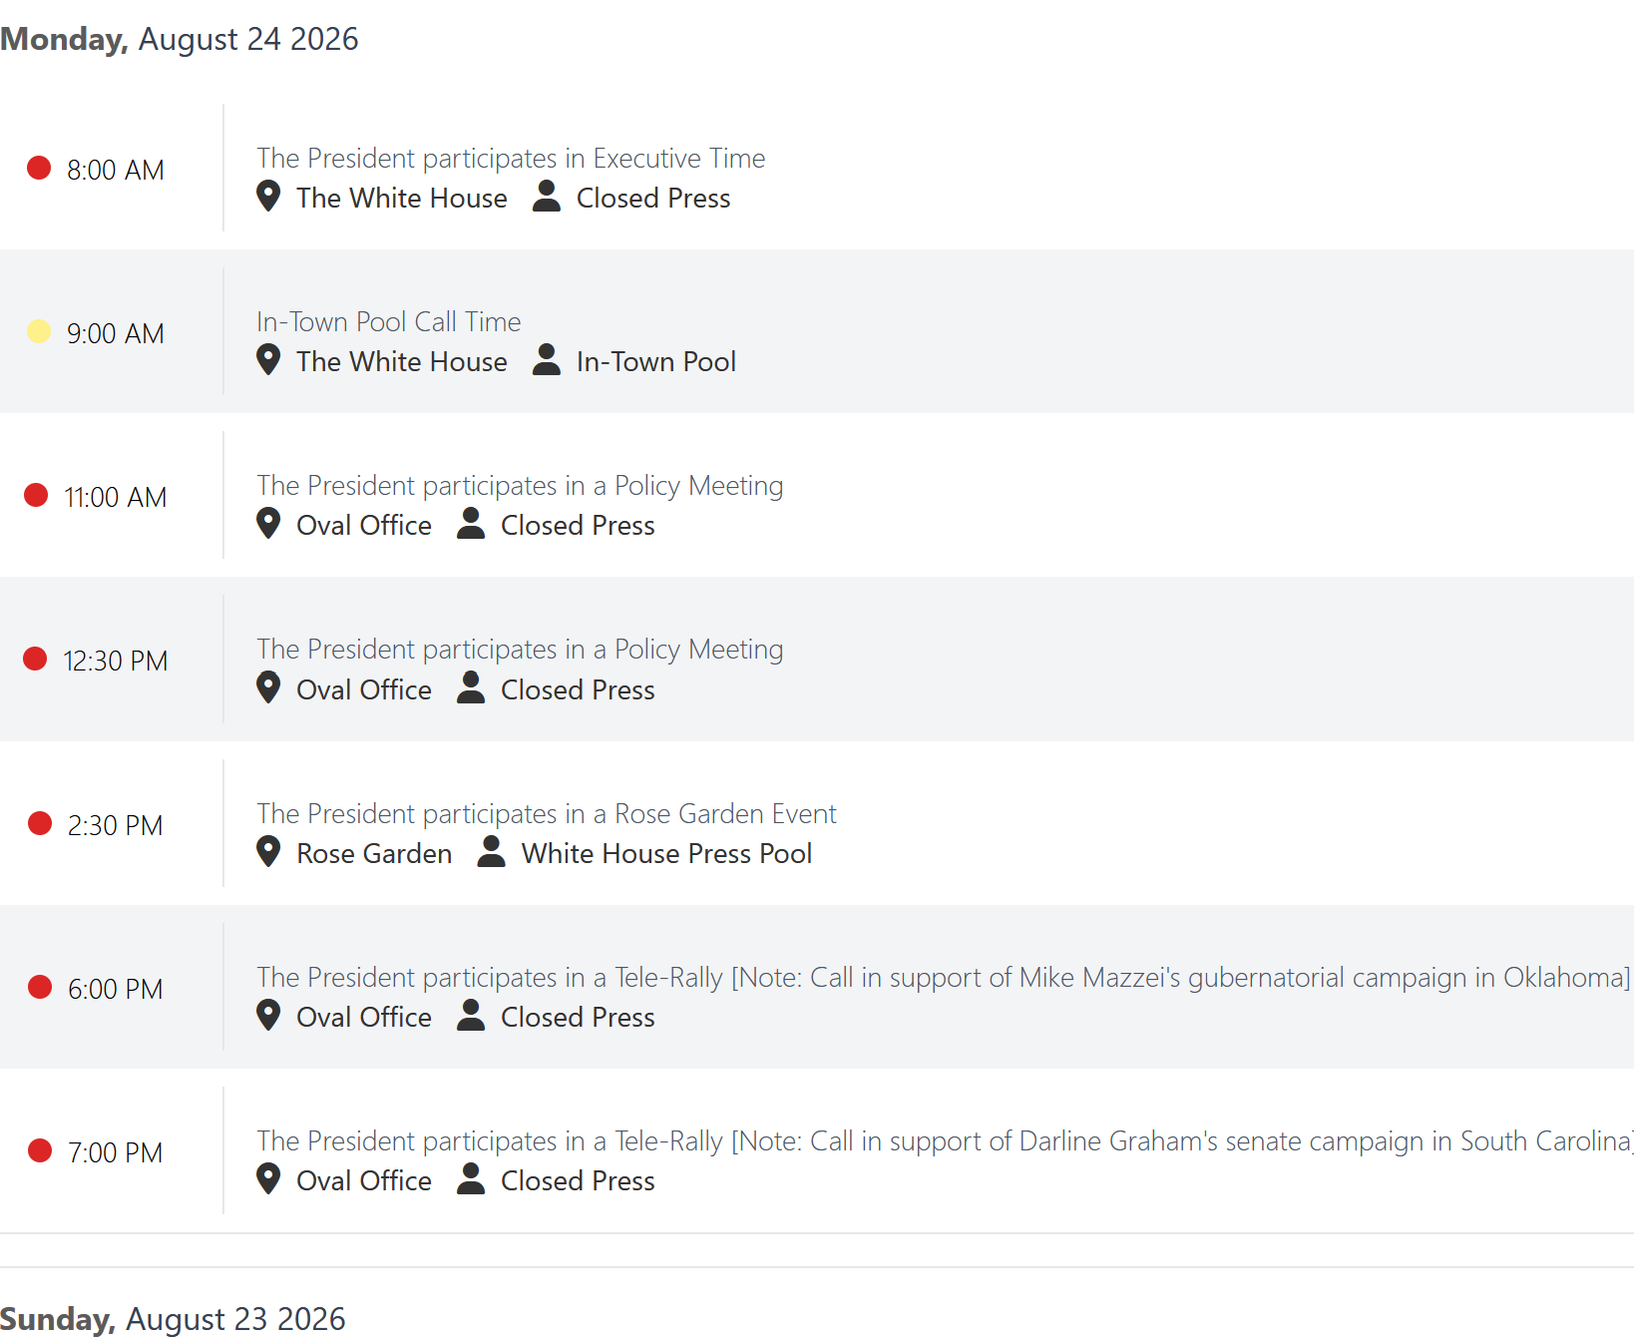Click the location pin next to Rose Garden
This screenshot has height=1341, width=1634.
point(268,851)
